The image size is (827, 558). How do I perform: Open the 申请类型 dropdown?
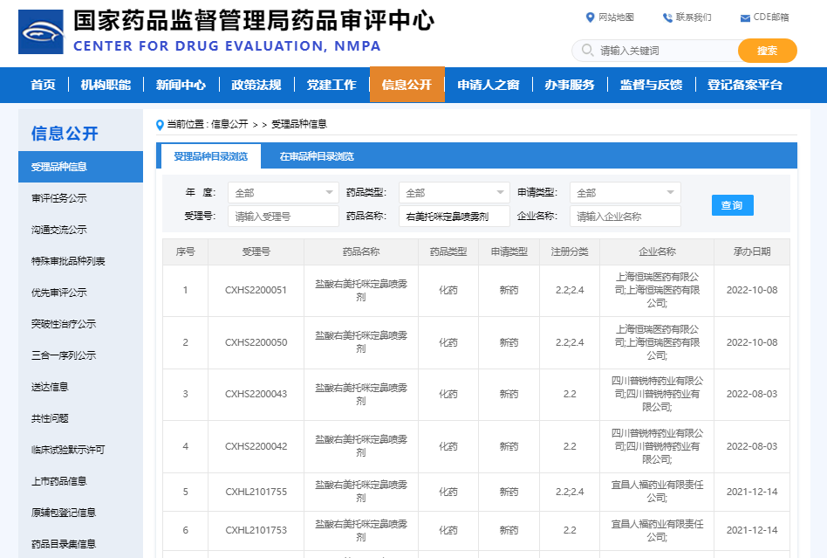click(x=625, y=193)
